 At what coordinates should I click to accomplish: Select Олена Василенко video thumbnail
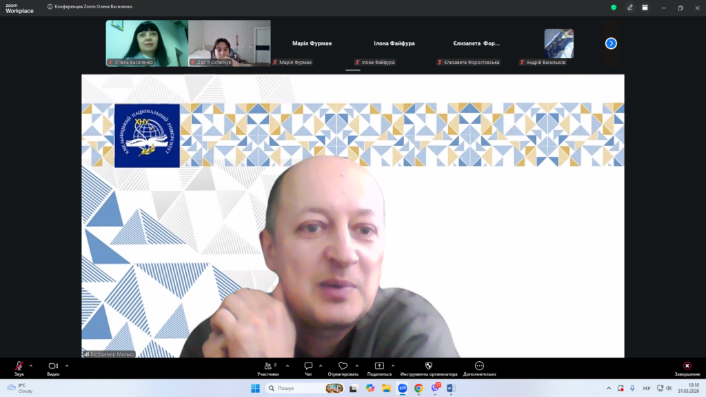click(146, 43)
